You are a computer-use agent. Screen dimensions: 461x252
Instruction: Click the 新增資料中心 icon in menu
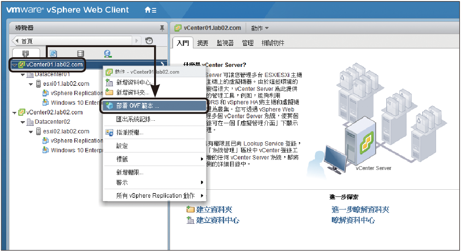[x=109, y=82]
